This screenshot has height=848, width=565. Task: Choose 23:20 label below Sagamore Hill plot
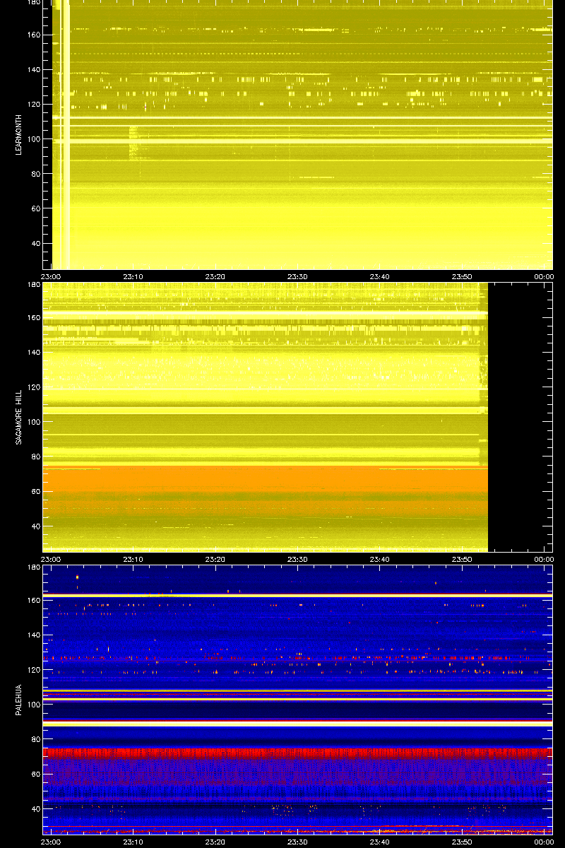click(x=215, y=559)
